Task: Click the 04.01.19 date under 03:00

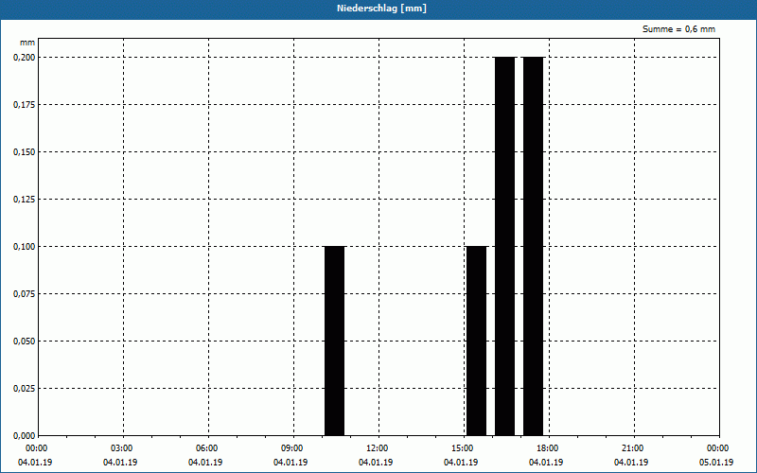Action: tap(120, 463)
